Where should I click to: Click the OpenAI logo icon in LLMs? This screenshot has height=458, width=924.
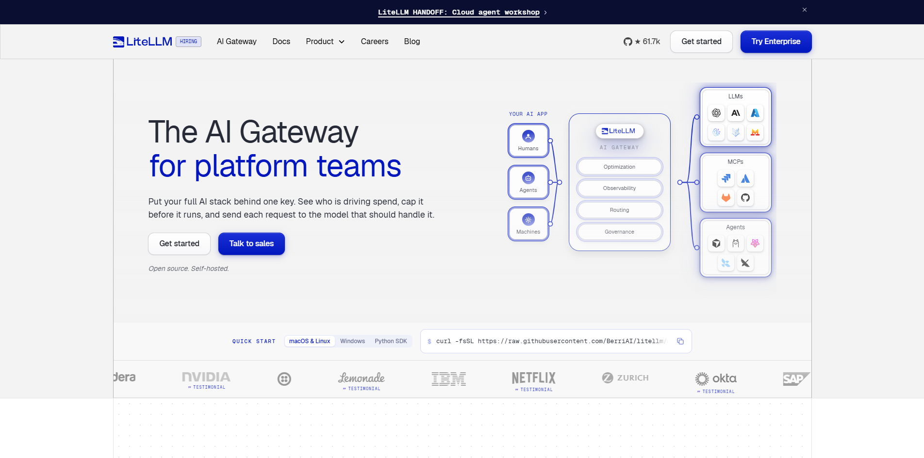point(716,113)
